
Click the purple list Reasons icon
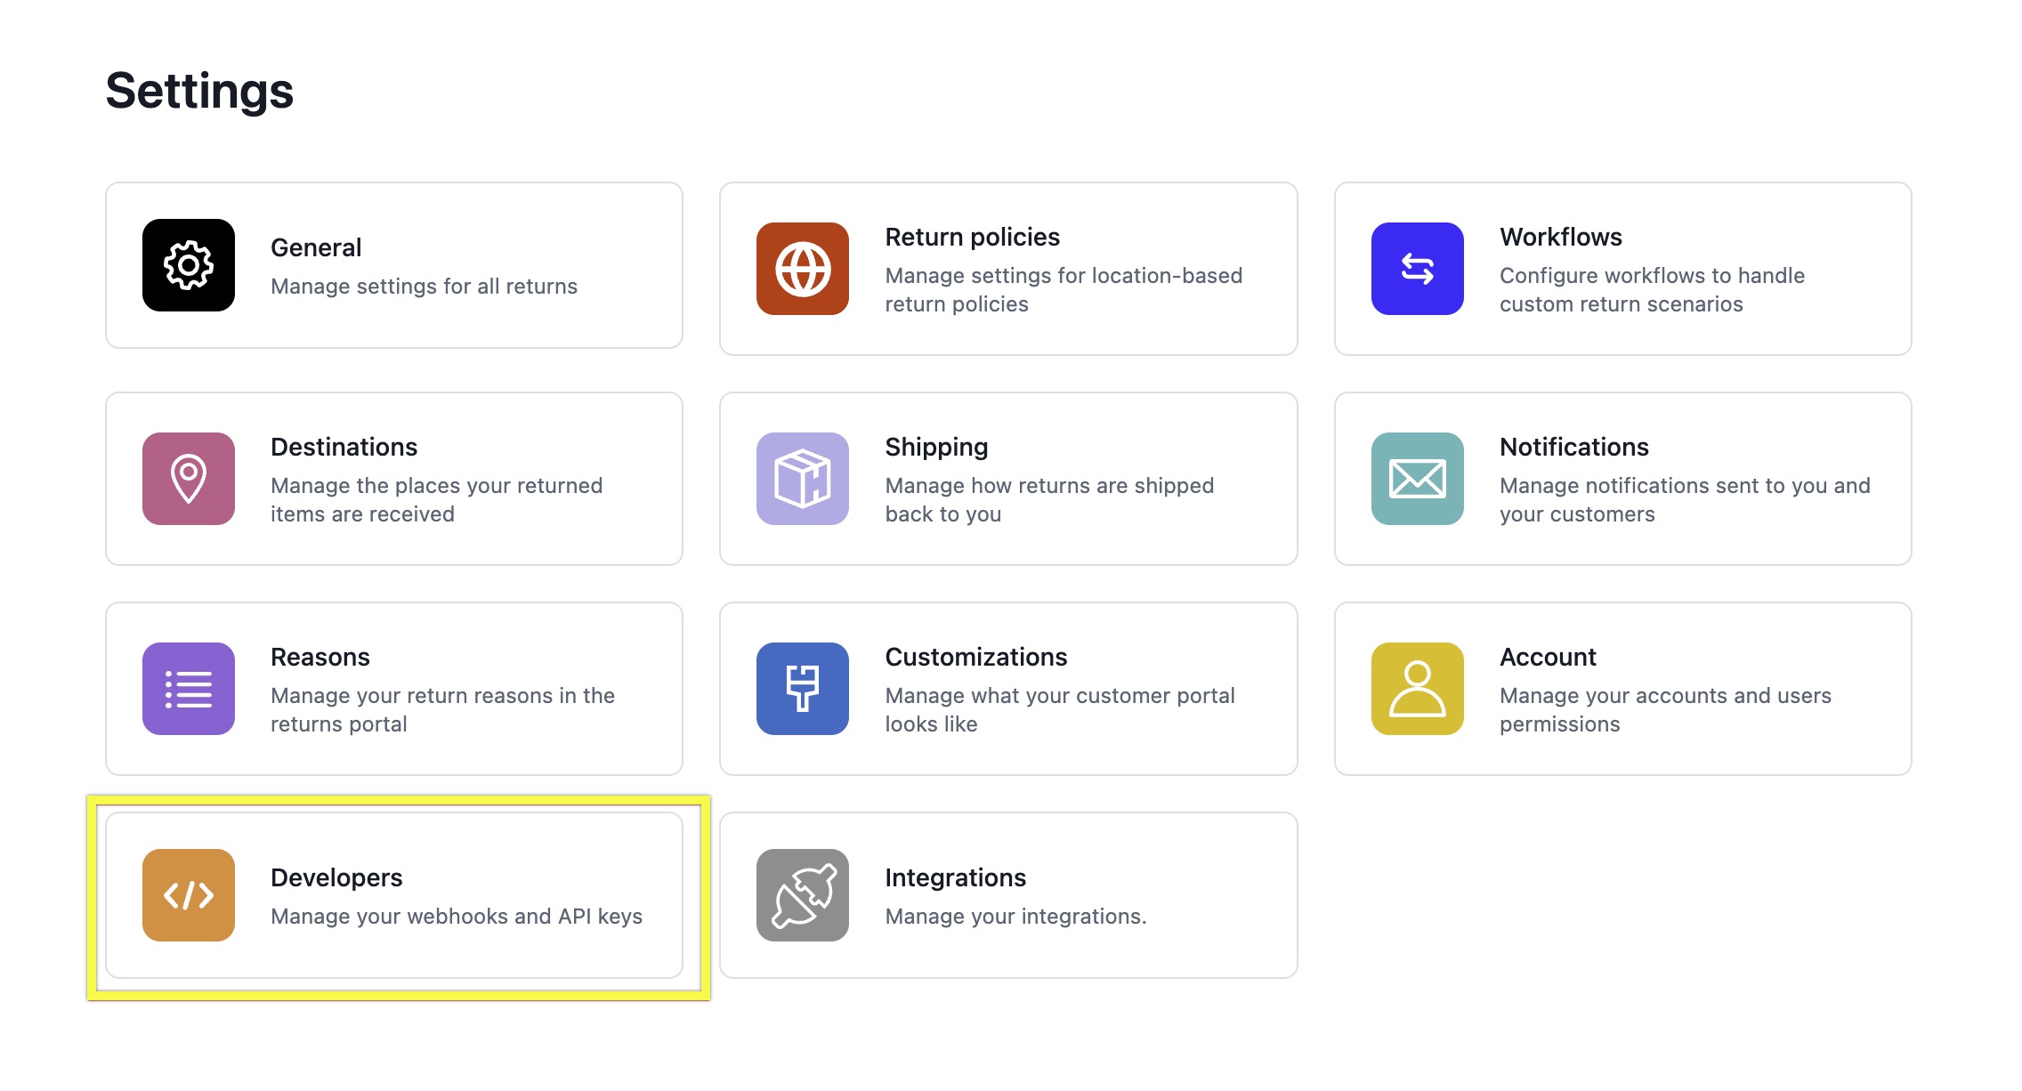[x=189, y=689]
